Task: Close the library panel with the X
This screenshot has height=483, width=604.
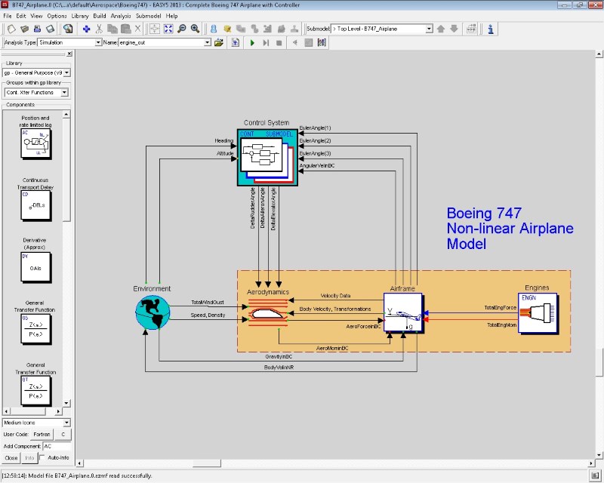Action: [x=69, y=54]
